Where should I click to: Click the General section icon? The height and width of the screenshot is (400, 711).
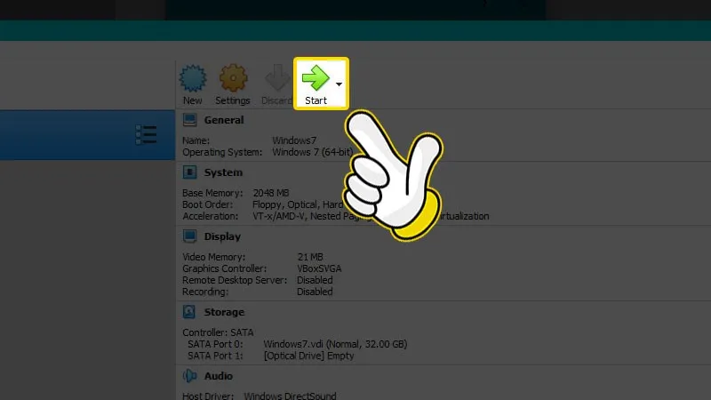coord(189,120)
